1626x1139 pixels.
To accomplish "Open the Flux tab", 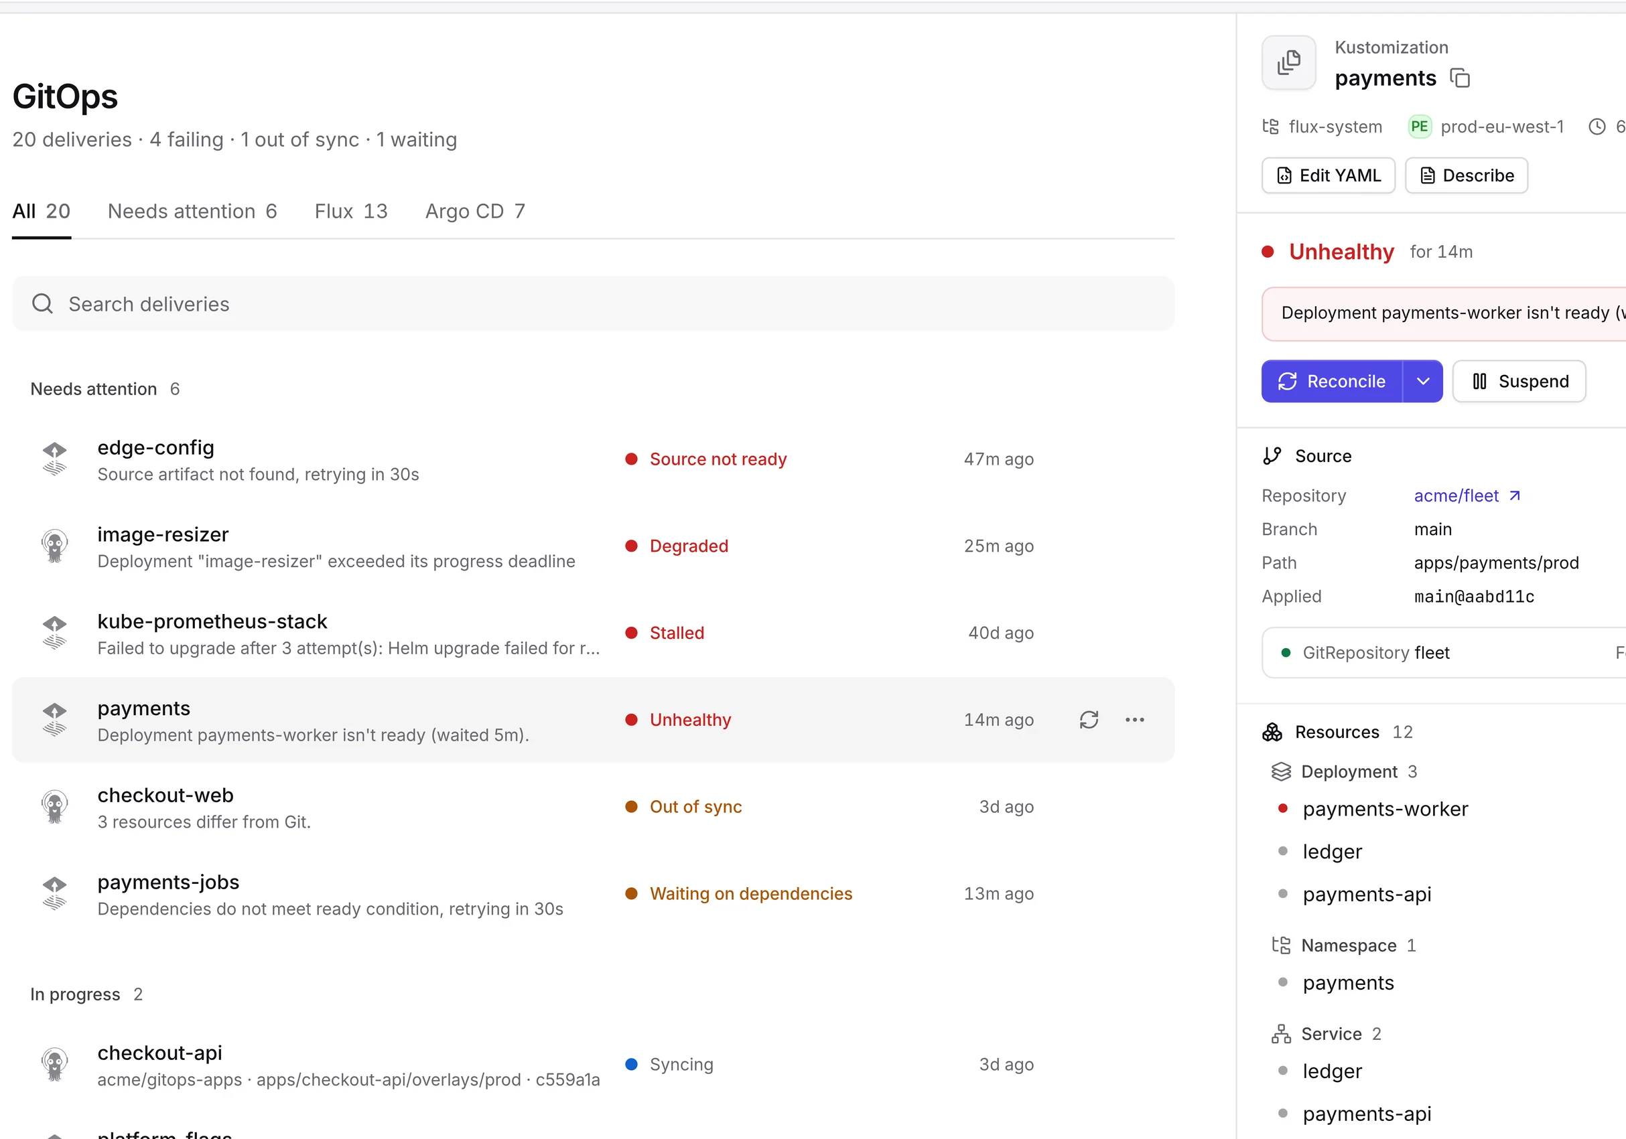I will pyautogui.click(x=351, y=211).
